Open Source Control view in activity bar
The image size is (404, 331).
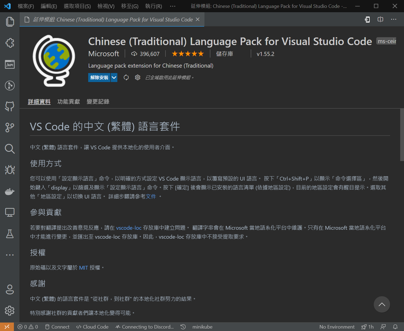coord(10,127)
